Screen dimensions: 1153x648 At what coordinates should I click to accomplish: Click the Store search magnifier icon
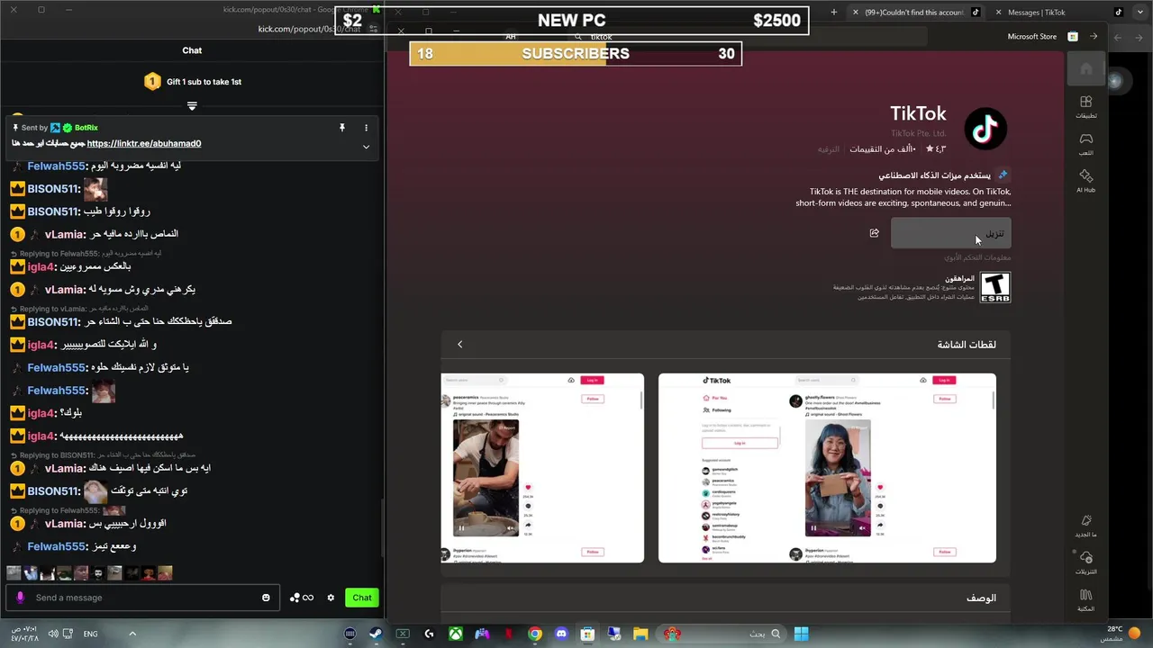coord(577,37)
